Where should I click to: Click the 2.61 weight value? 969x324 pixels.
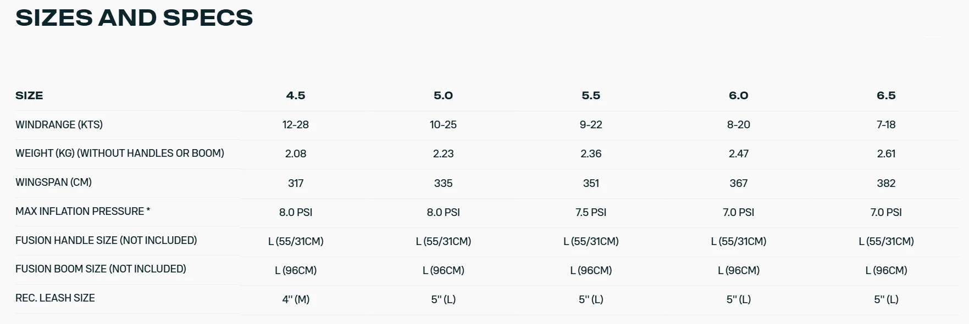coord(886,154)
